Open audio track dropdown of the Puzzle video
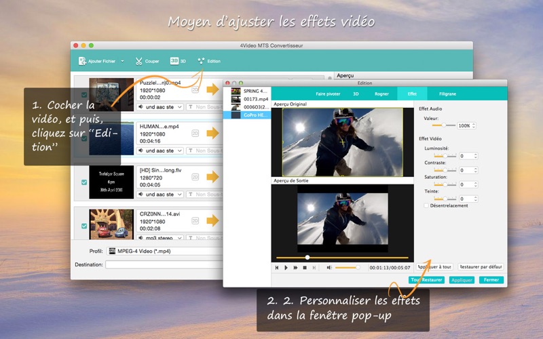The height and width of the screenshot is (339, 543). tap(160, 107)
